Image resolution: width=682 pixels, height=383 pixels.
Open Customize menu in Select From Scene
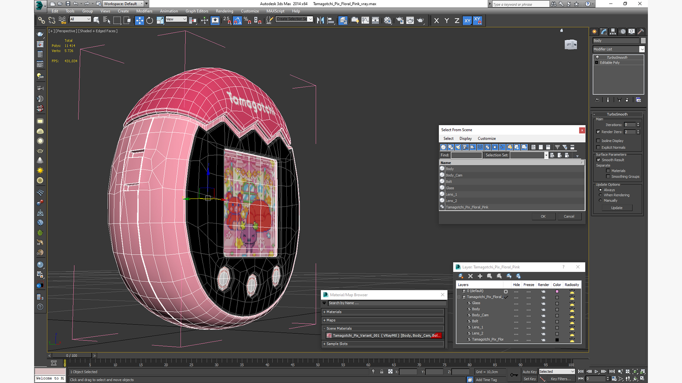pyautogui.click(x=487, y=139)
